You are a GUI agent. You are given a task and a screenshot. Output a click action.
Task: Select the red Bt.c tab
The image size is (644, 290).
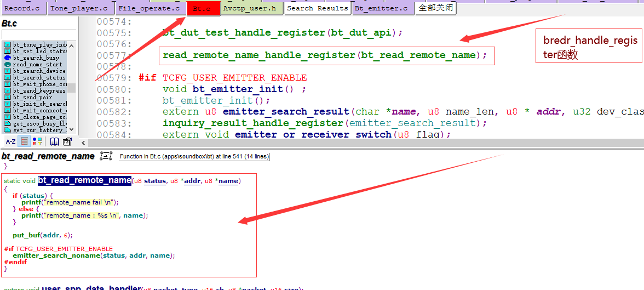203,9
